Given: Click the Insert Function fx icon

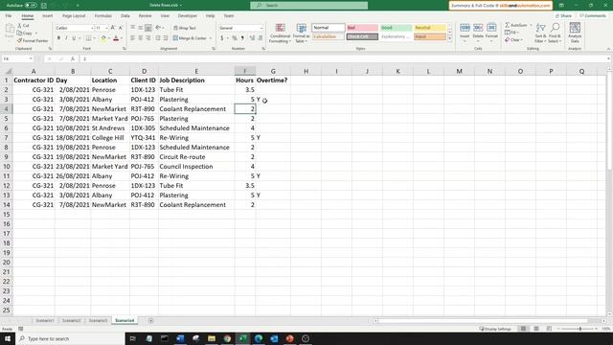Looking at the screenshot, I should click(73, 58).
